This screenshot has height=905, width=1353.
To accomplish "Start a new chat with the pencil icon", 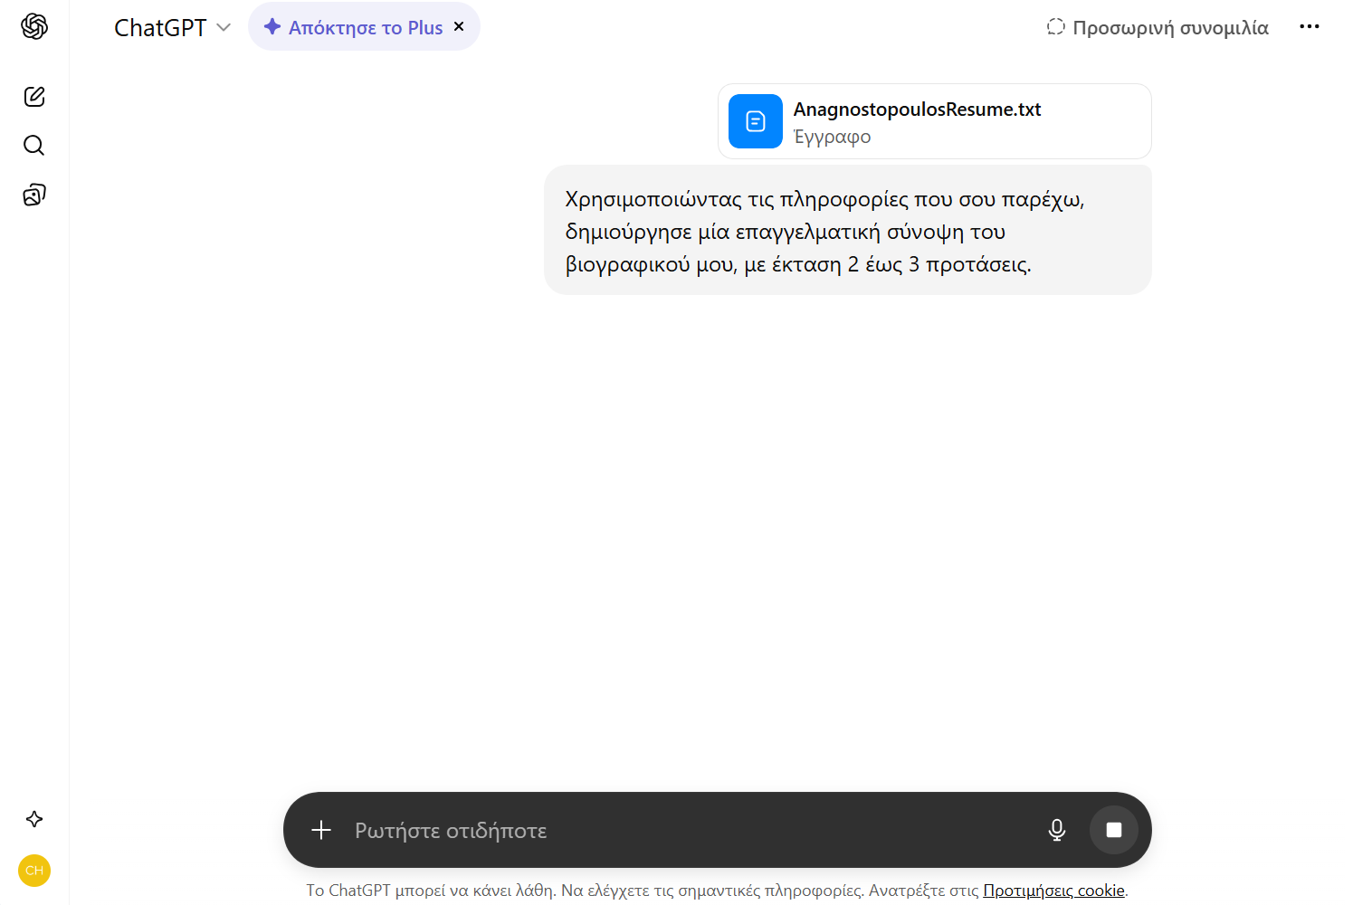I will (34, 97).
